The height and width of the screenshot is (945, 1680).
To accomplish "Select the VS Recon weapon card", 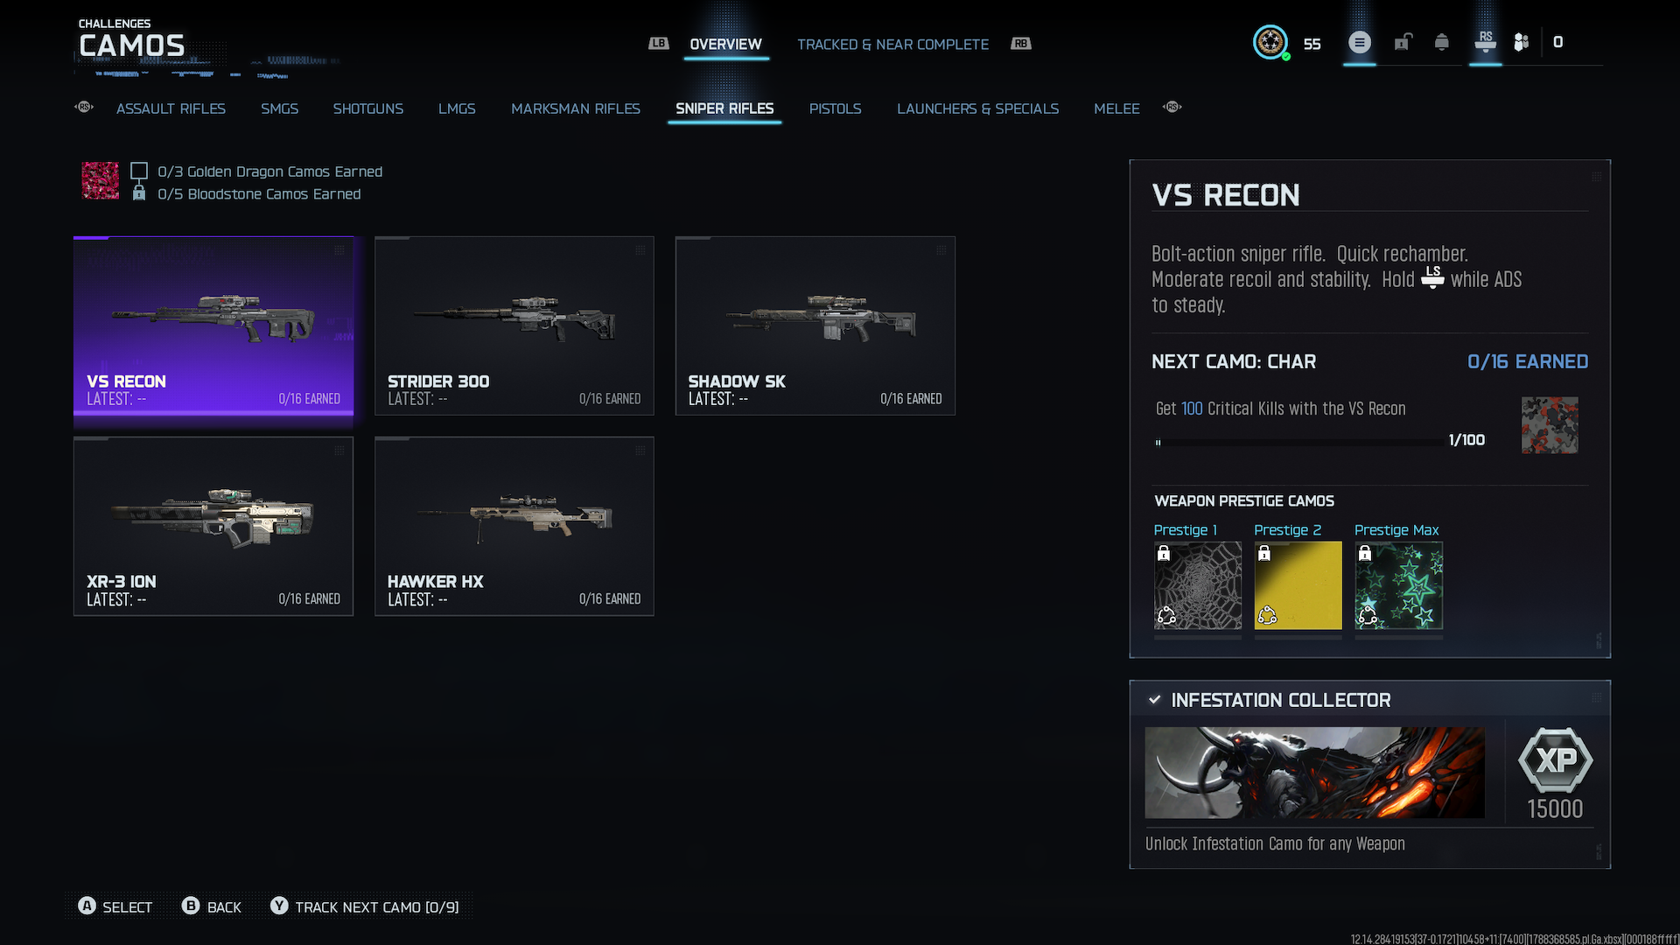I will 213,325.
